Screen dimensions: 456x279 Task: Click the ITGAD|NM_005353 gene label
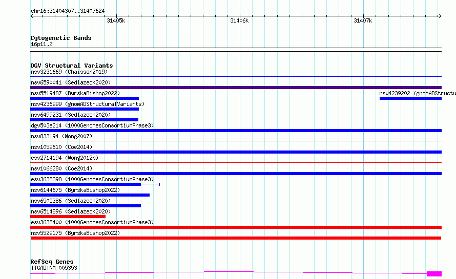click(54, 268)
